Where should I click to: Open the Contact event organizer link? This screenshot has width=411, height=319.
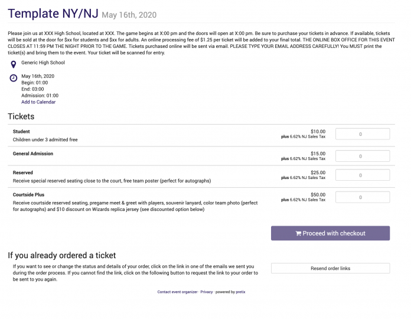click(177, 292)
